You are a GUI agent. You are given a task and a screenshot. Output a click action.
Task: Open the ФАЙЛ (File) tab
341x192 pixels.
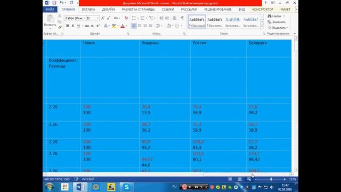[x=50, y=10]
